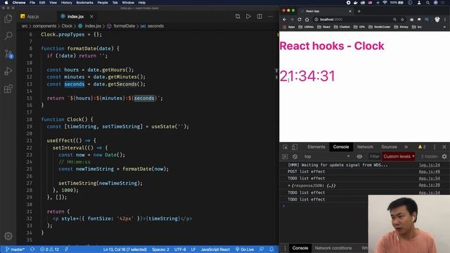Reload the localhost page
450x253 pixels.
pyautogui.click(x=300, y=20)
